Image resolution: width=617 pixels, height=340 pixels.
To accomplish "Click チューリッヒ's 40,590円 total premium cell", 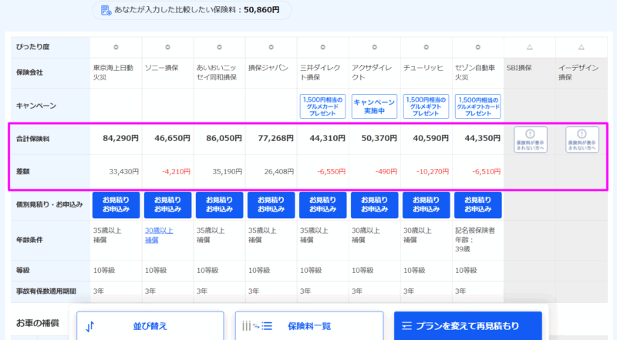I will tap(425, 139).
